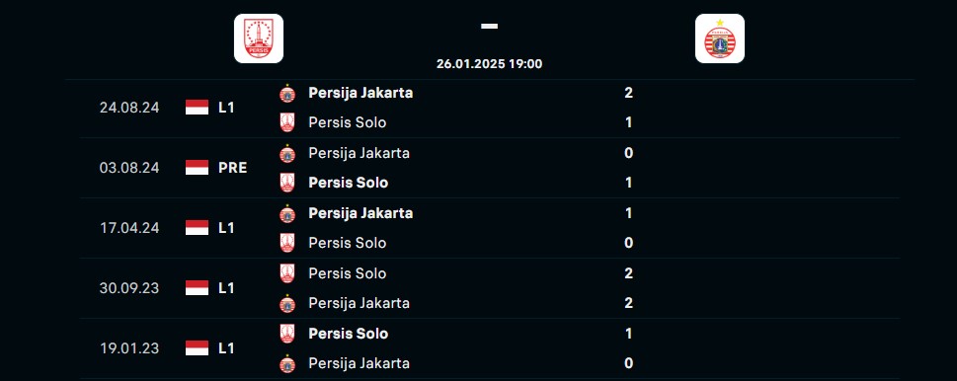Click Indonesia flag beside 17.04.24 match

pos(198,228)
